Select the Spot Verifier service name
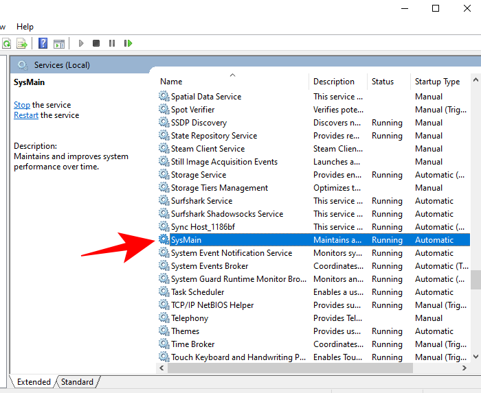 click(192, 110)
